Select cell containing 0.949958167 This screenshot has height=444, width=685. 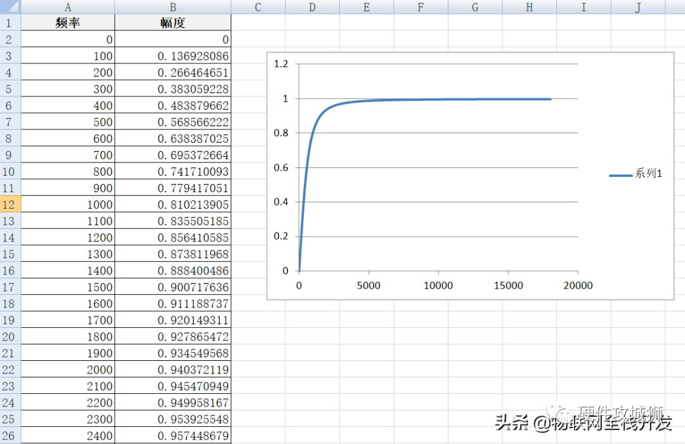[173, 403]
